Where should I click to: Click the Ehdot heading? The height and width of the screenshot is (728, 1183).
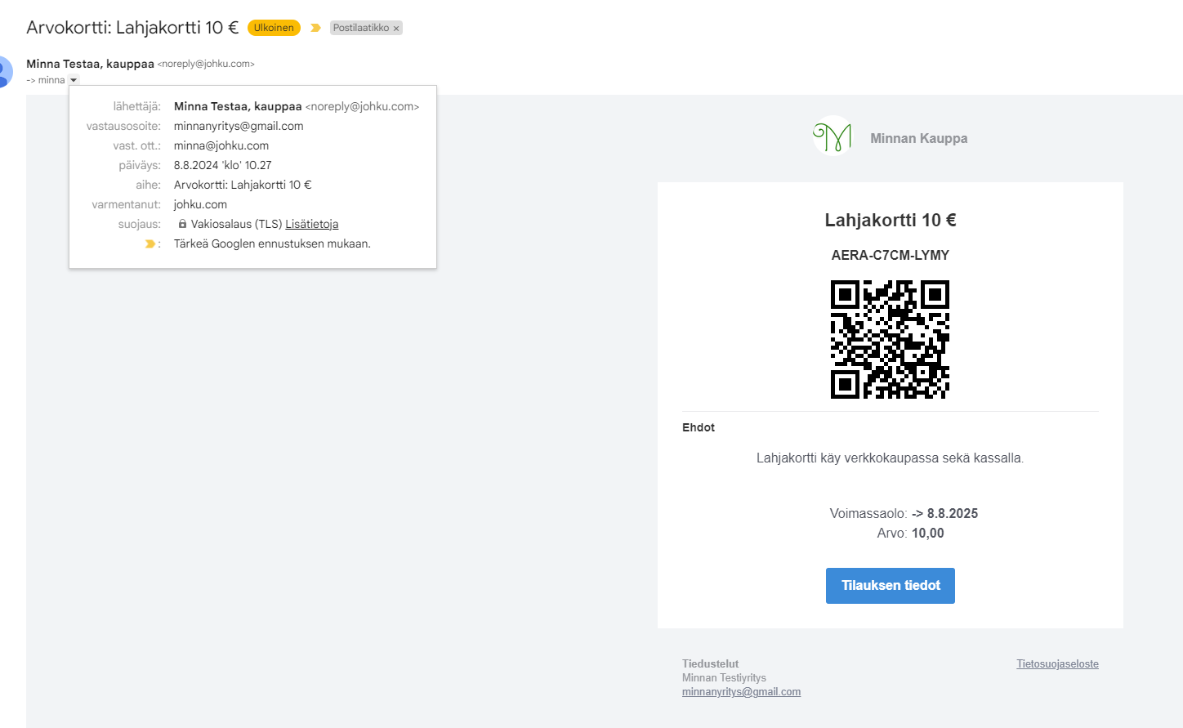click(x=699, y=427)
